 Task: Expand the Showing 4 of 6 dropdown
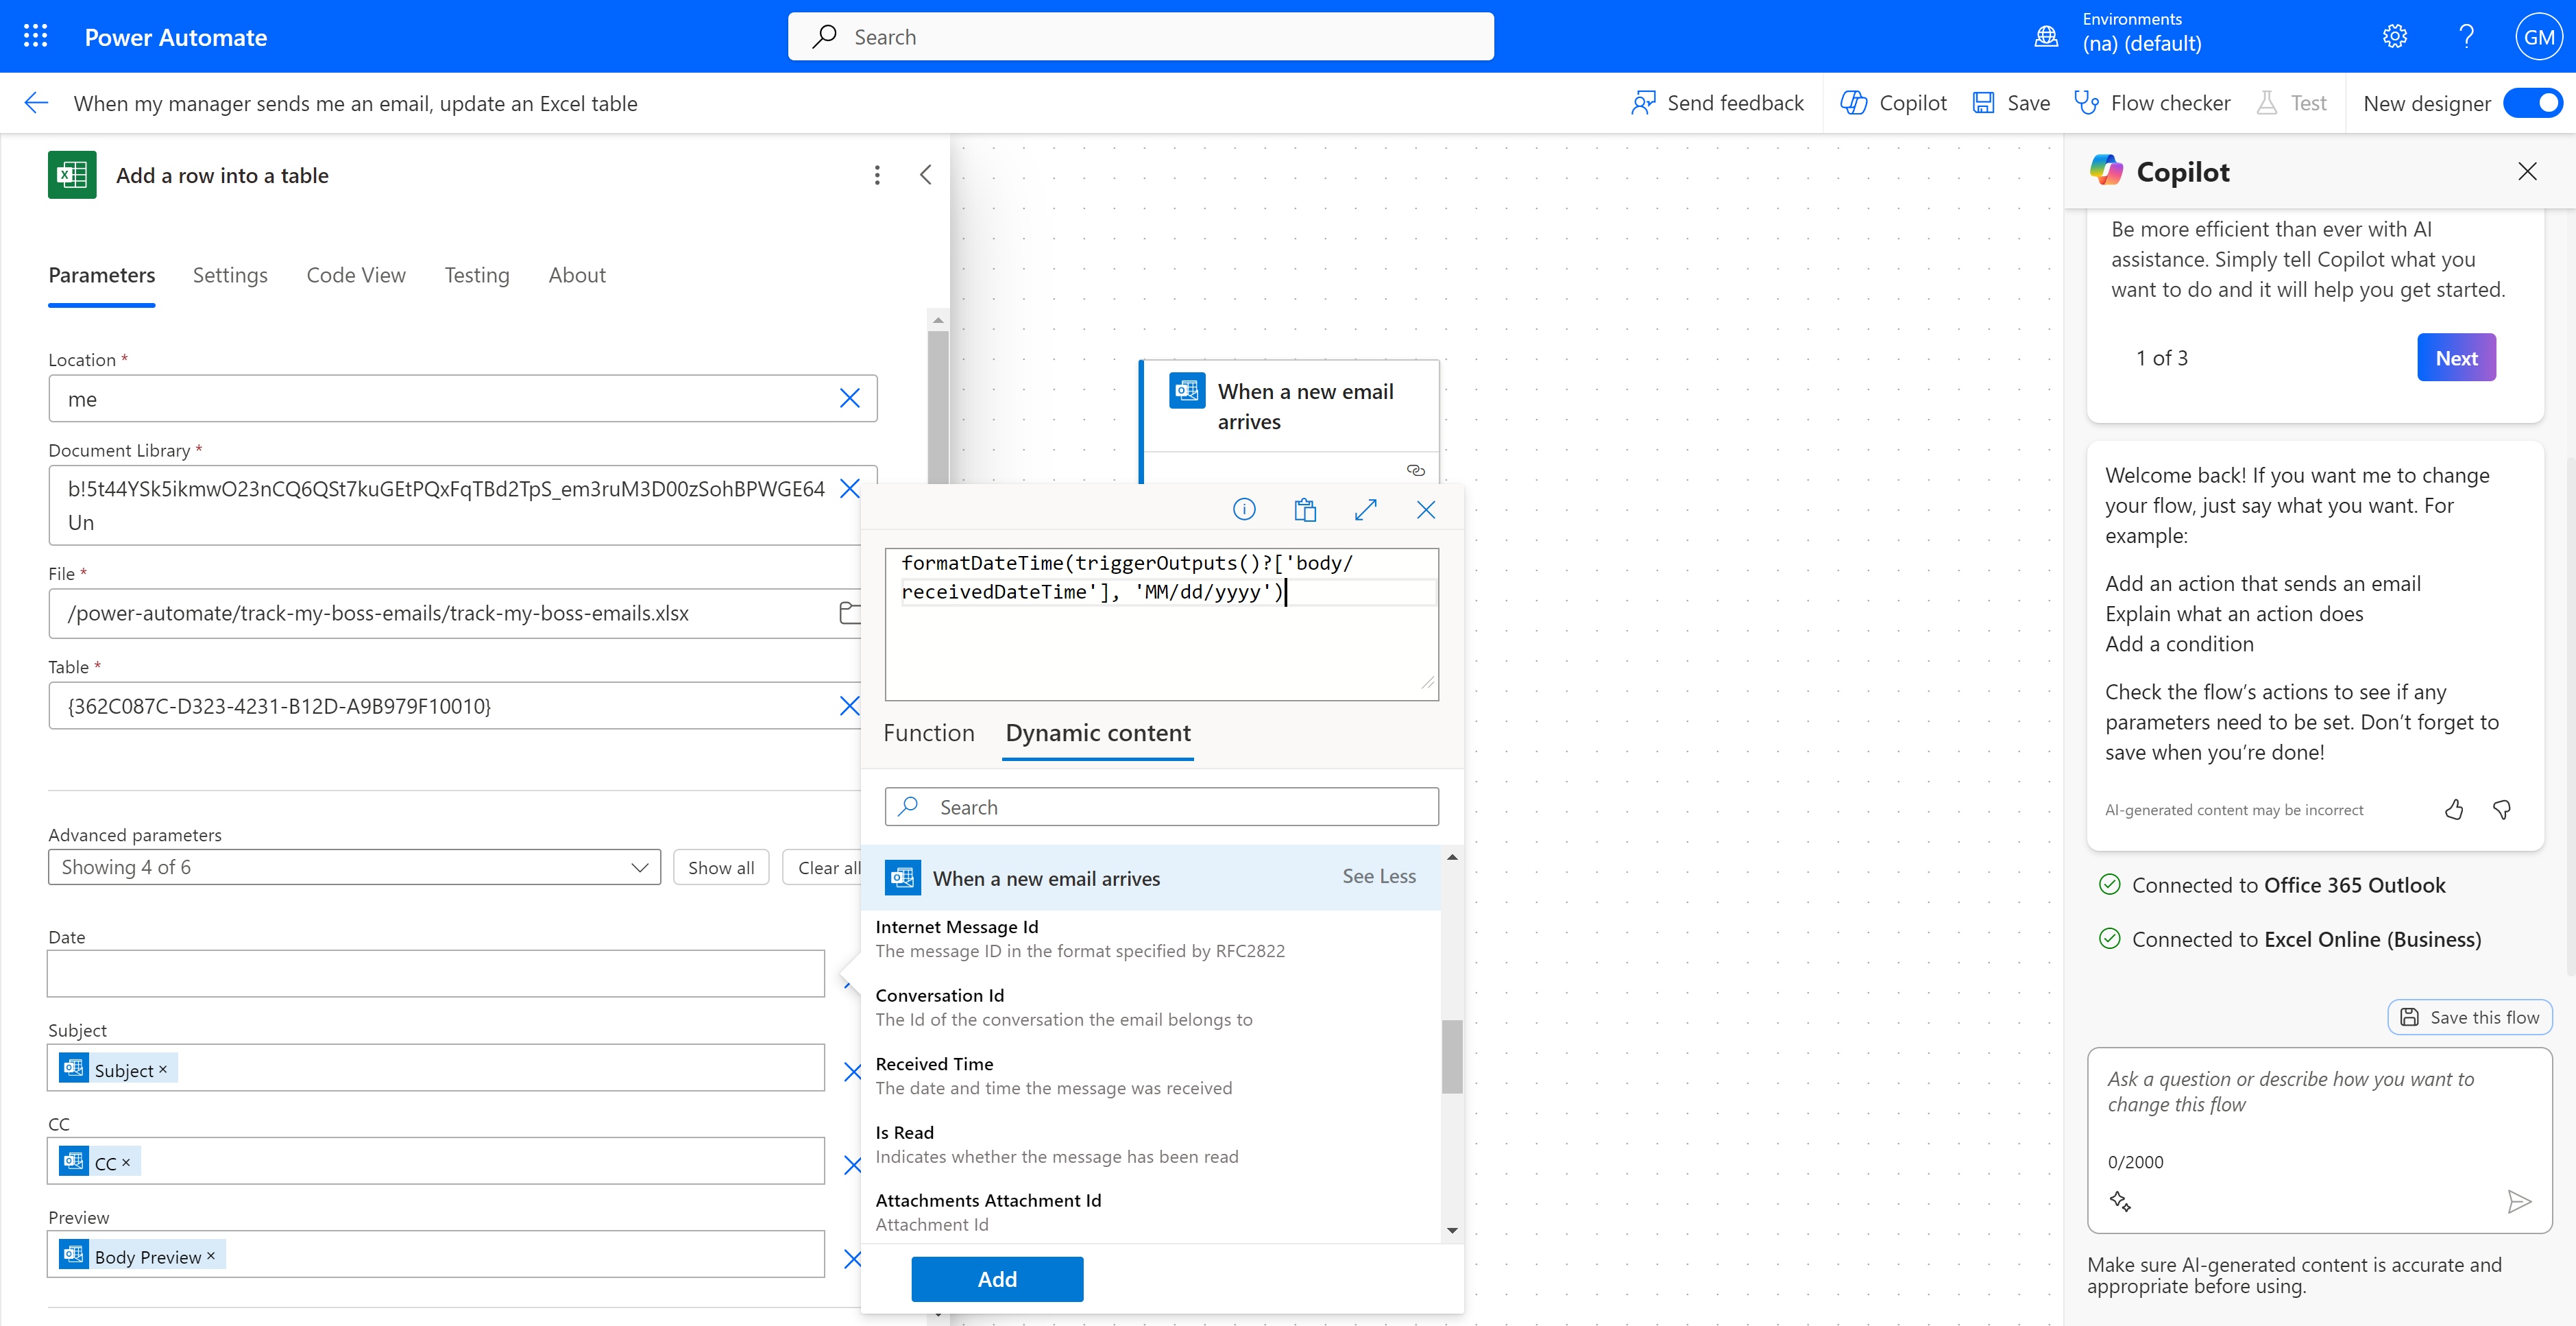(x=354, y=867)
